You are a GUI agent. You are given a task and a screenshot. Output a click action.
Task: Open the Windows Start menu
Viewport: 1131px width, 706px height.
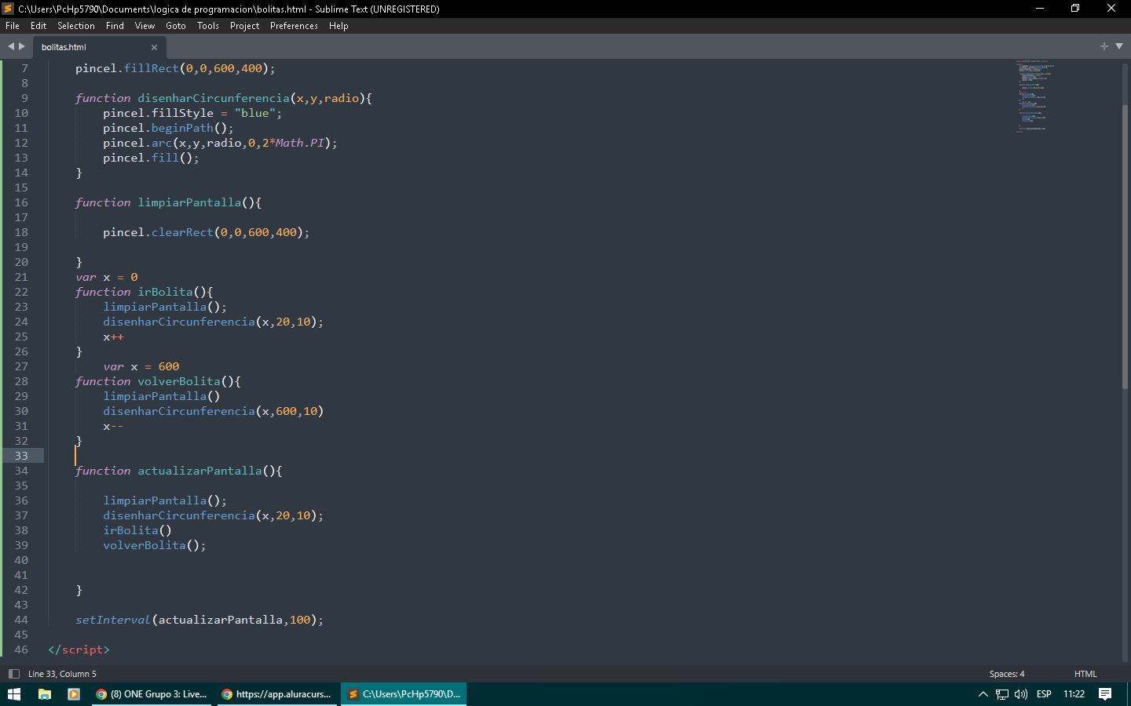(x=14, y=694)
